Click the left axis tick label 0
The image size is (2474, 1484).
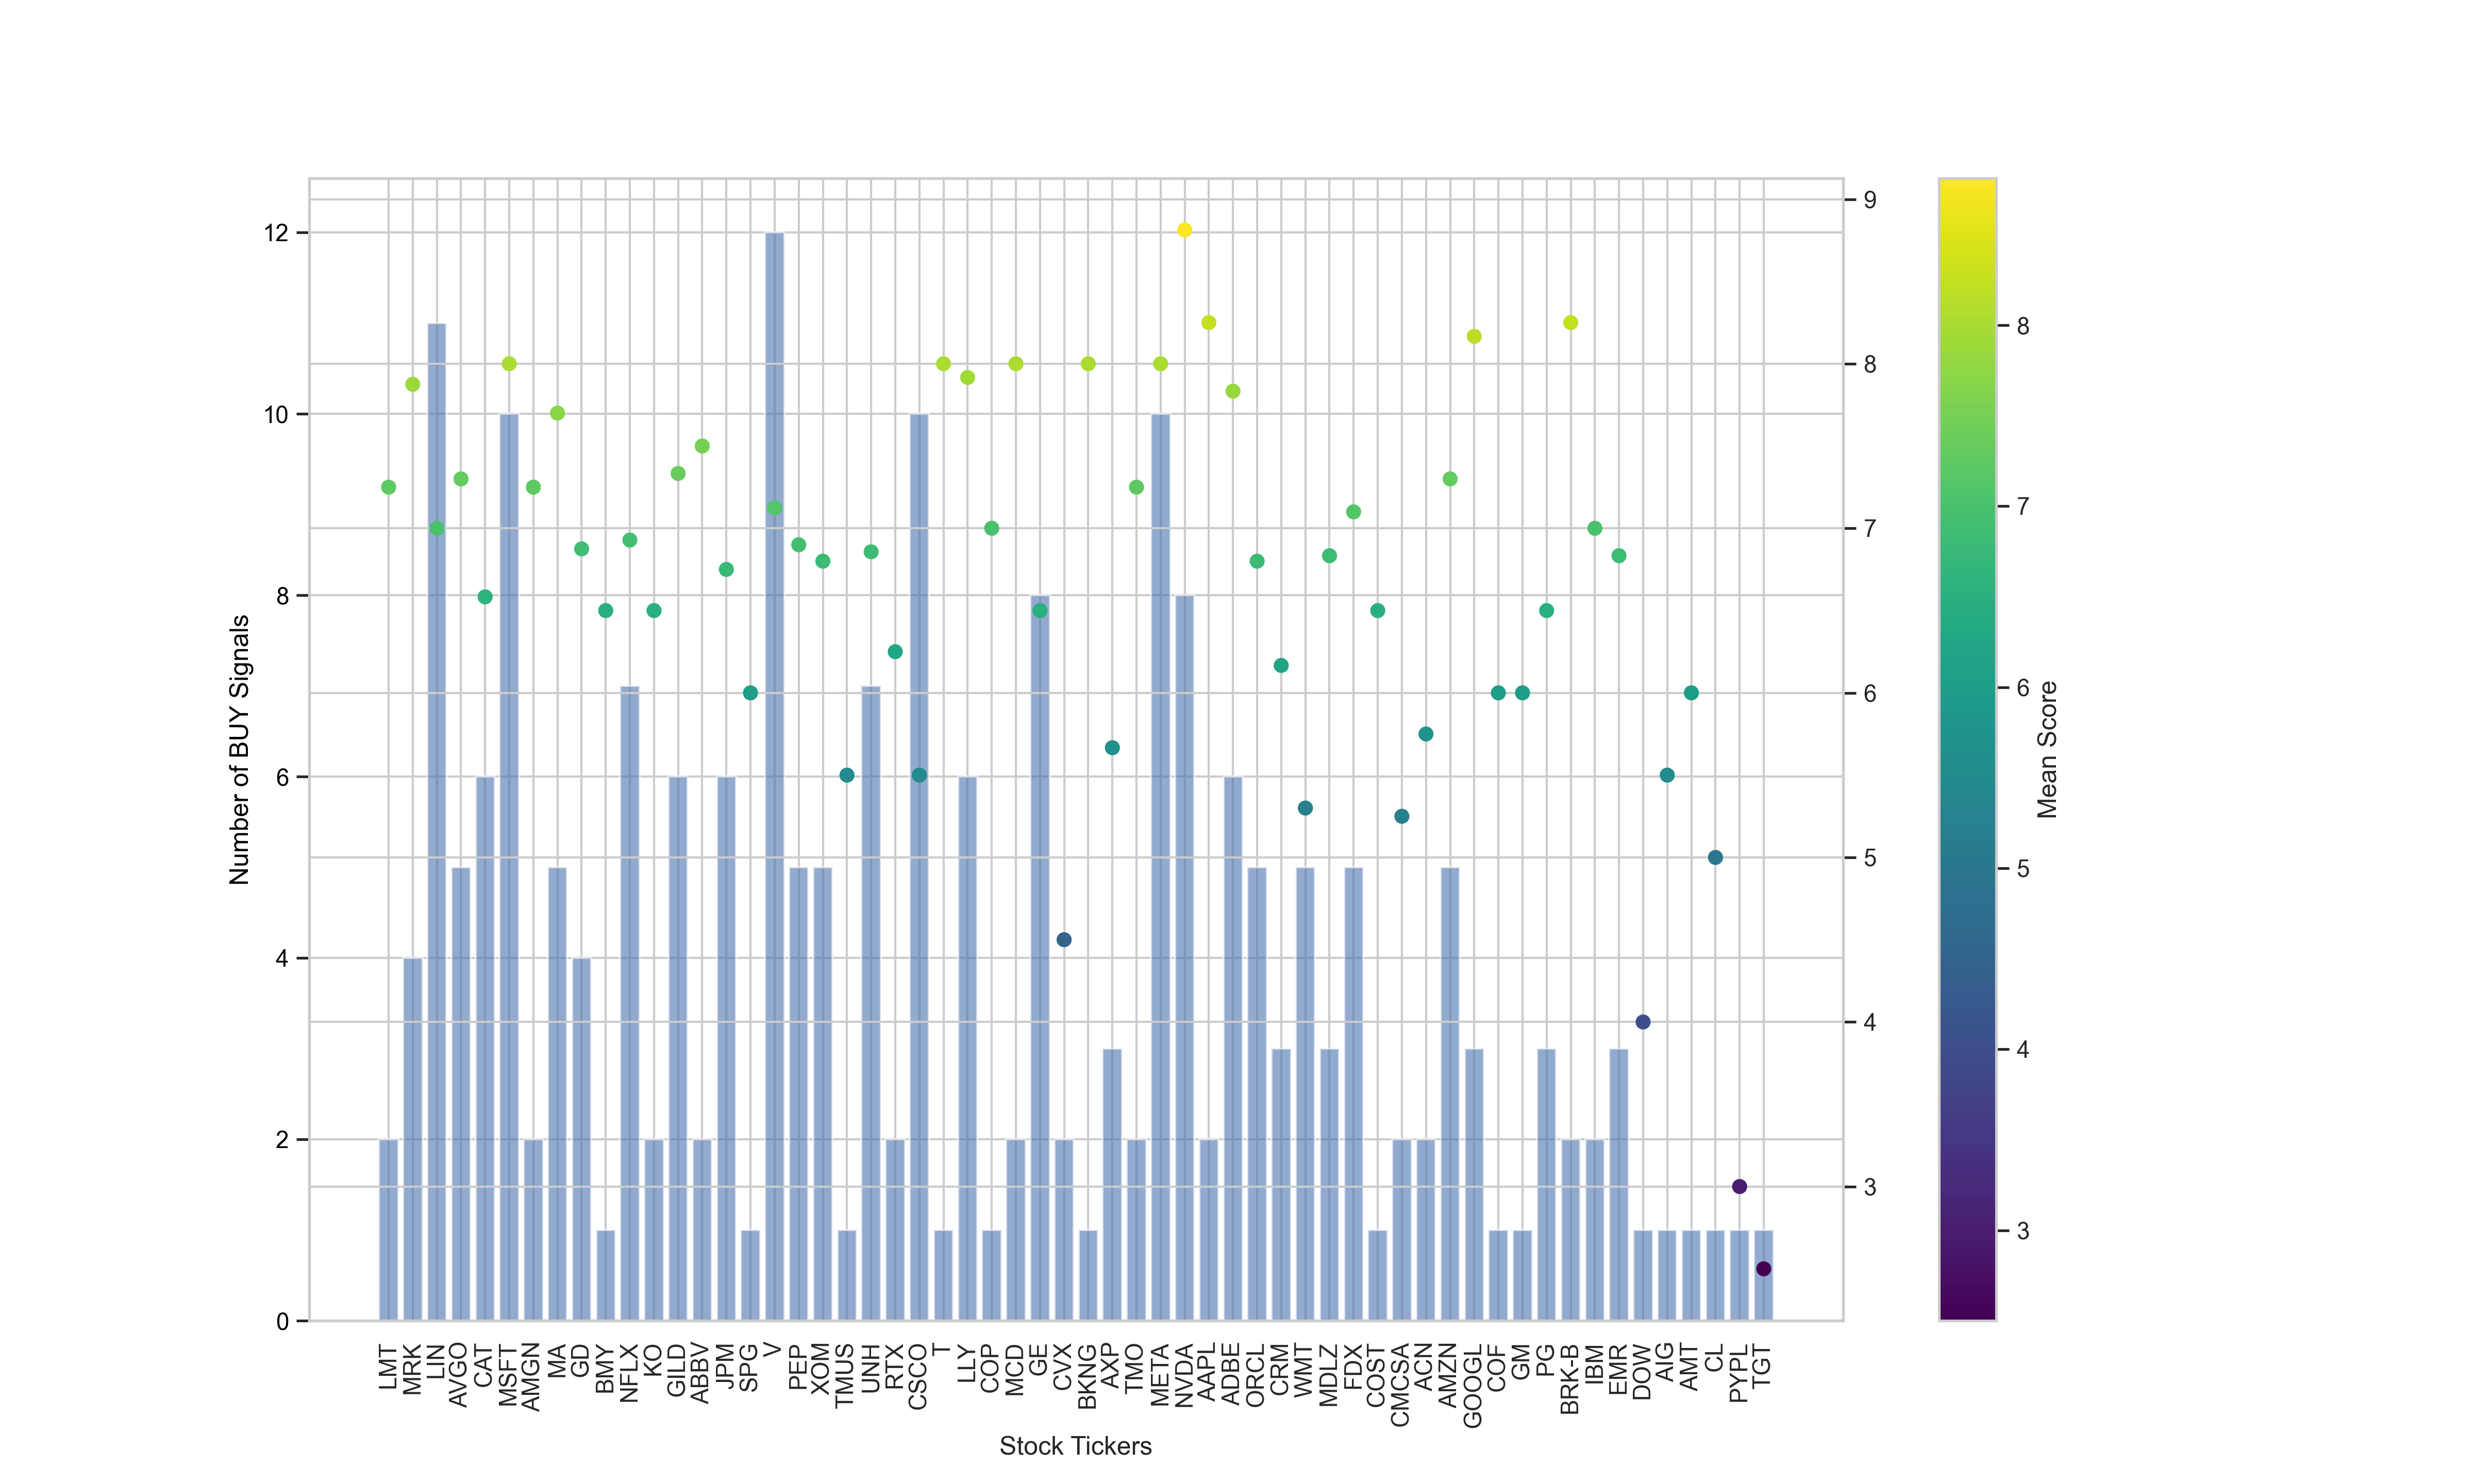pos(282,1321)
